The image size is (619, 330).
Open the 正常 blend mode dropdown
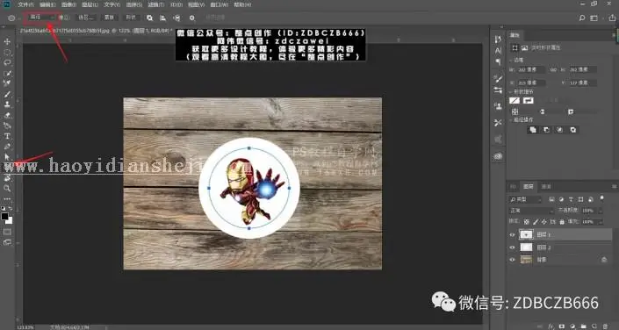pyautogui.click(x=531, y=211)
